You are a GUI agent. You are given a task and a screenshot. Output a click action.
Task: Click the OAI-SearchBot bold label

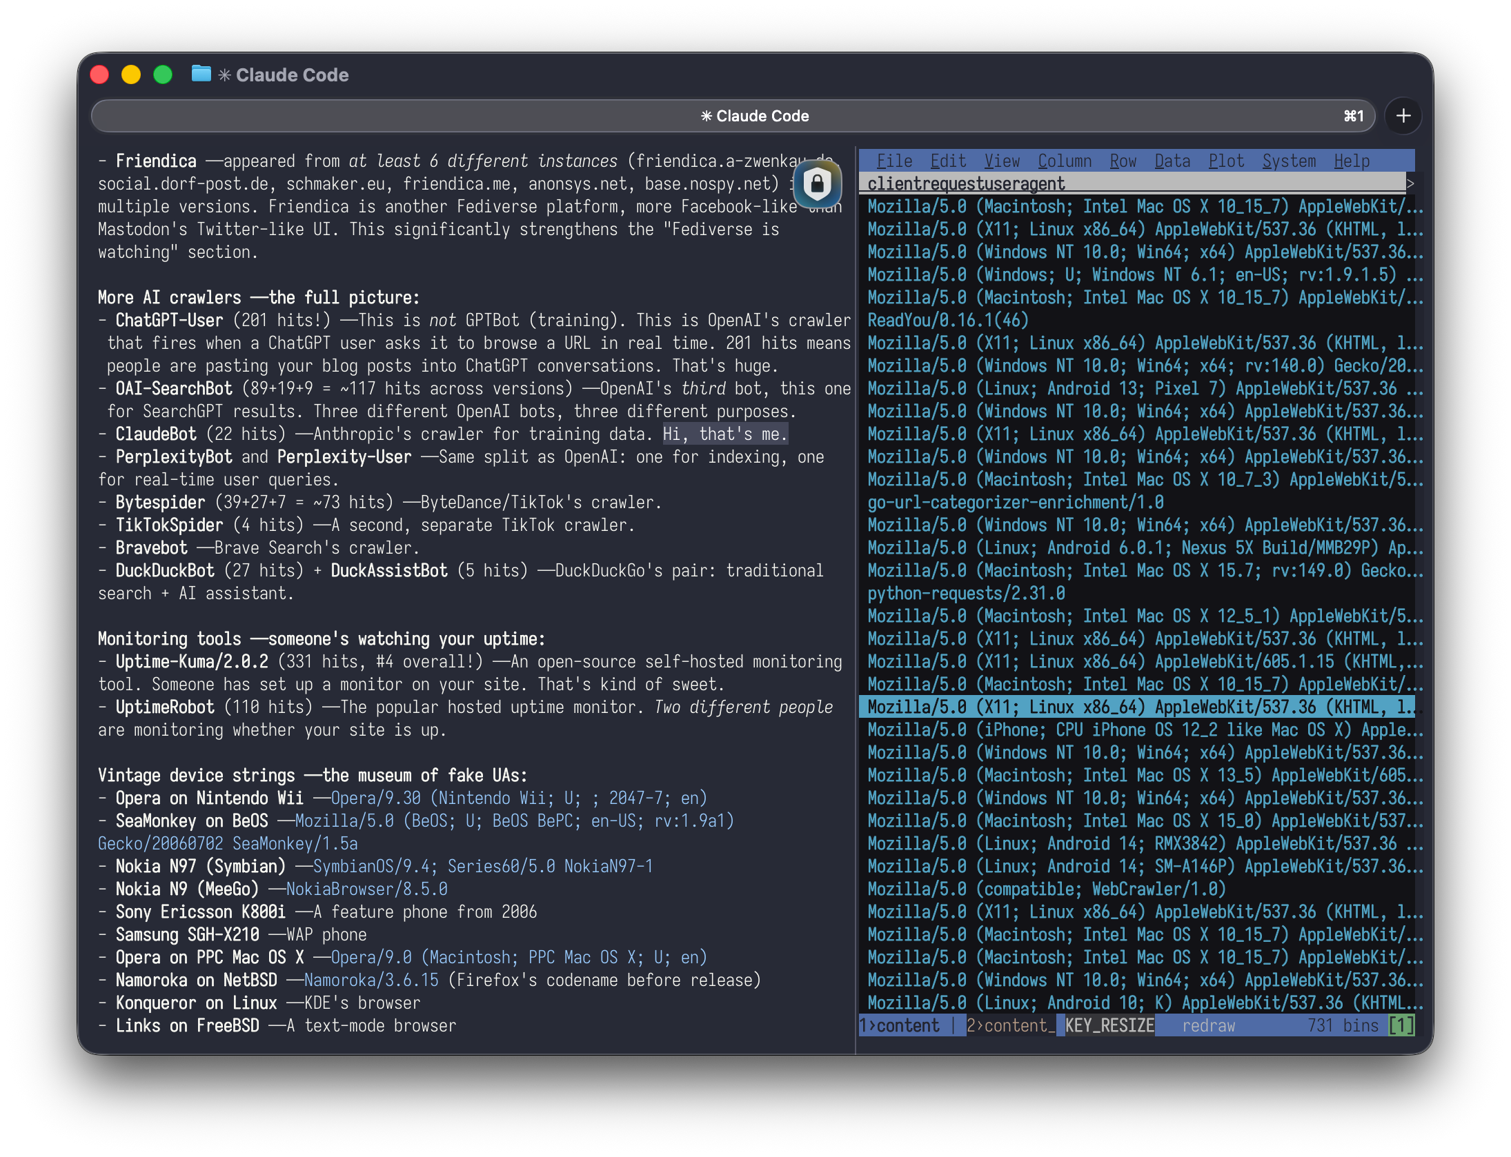pos(174,388)
